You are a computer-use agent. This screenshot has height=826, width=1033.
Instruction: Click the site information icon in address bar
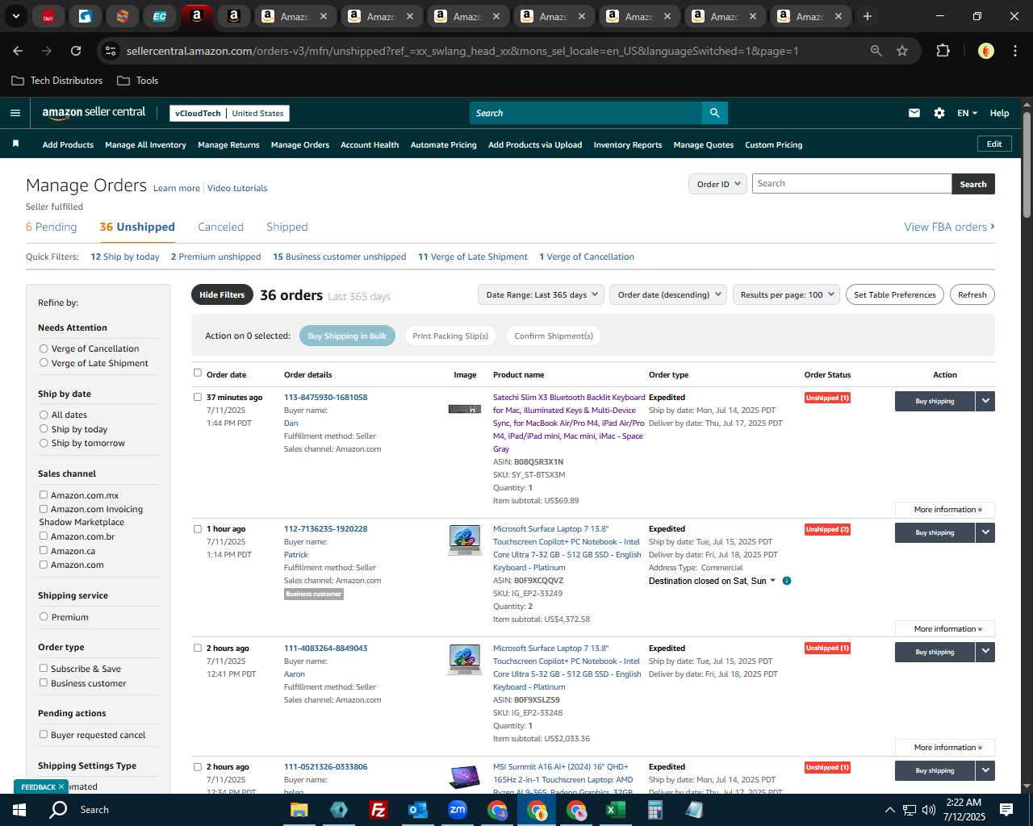[111, 51]
